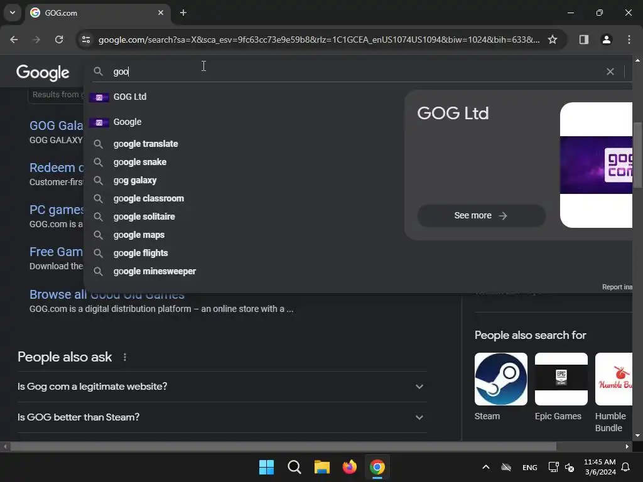Open Browse all Good Old Games link
Screen dimensions: 643x482
pos(107,294)
